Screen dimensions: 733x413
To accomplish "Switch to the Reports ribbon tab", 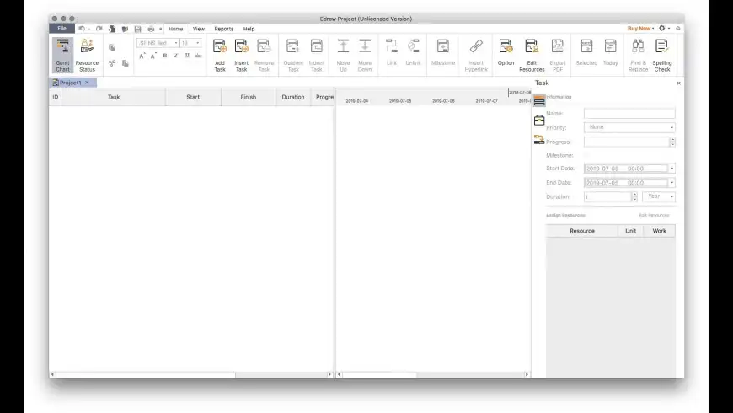I will coord(223,29).
